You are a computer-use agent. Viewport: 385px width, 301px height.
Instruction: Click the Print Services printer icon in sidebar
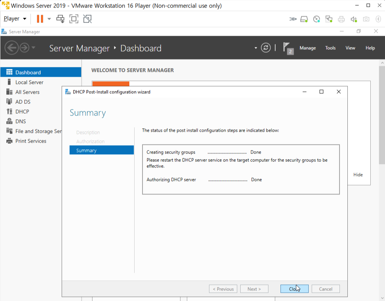pos(9,141)
